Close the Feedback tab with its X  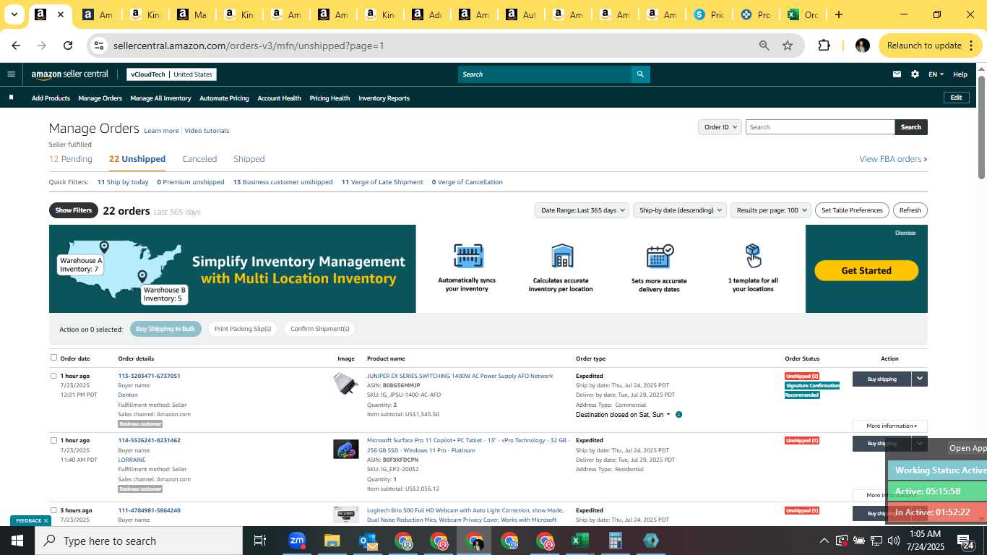coord(46,520)
